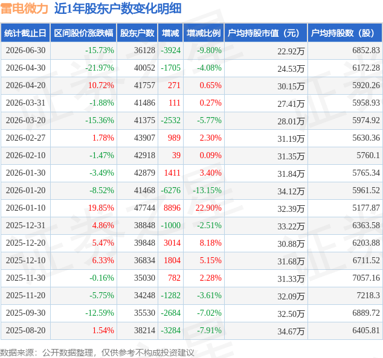Click the 统计截止日 column header

pos(25,33)
